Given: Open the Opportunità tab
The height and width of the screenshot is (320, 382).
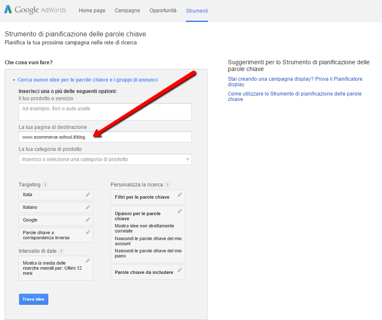Looking at the screenshot, I should 163,11.
